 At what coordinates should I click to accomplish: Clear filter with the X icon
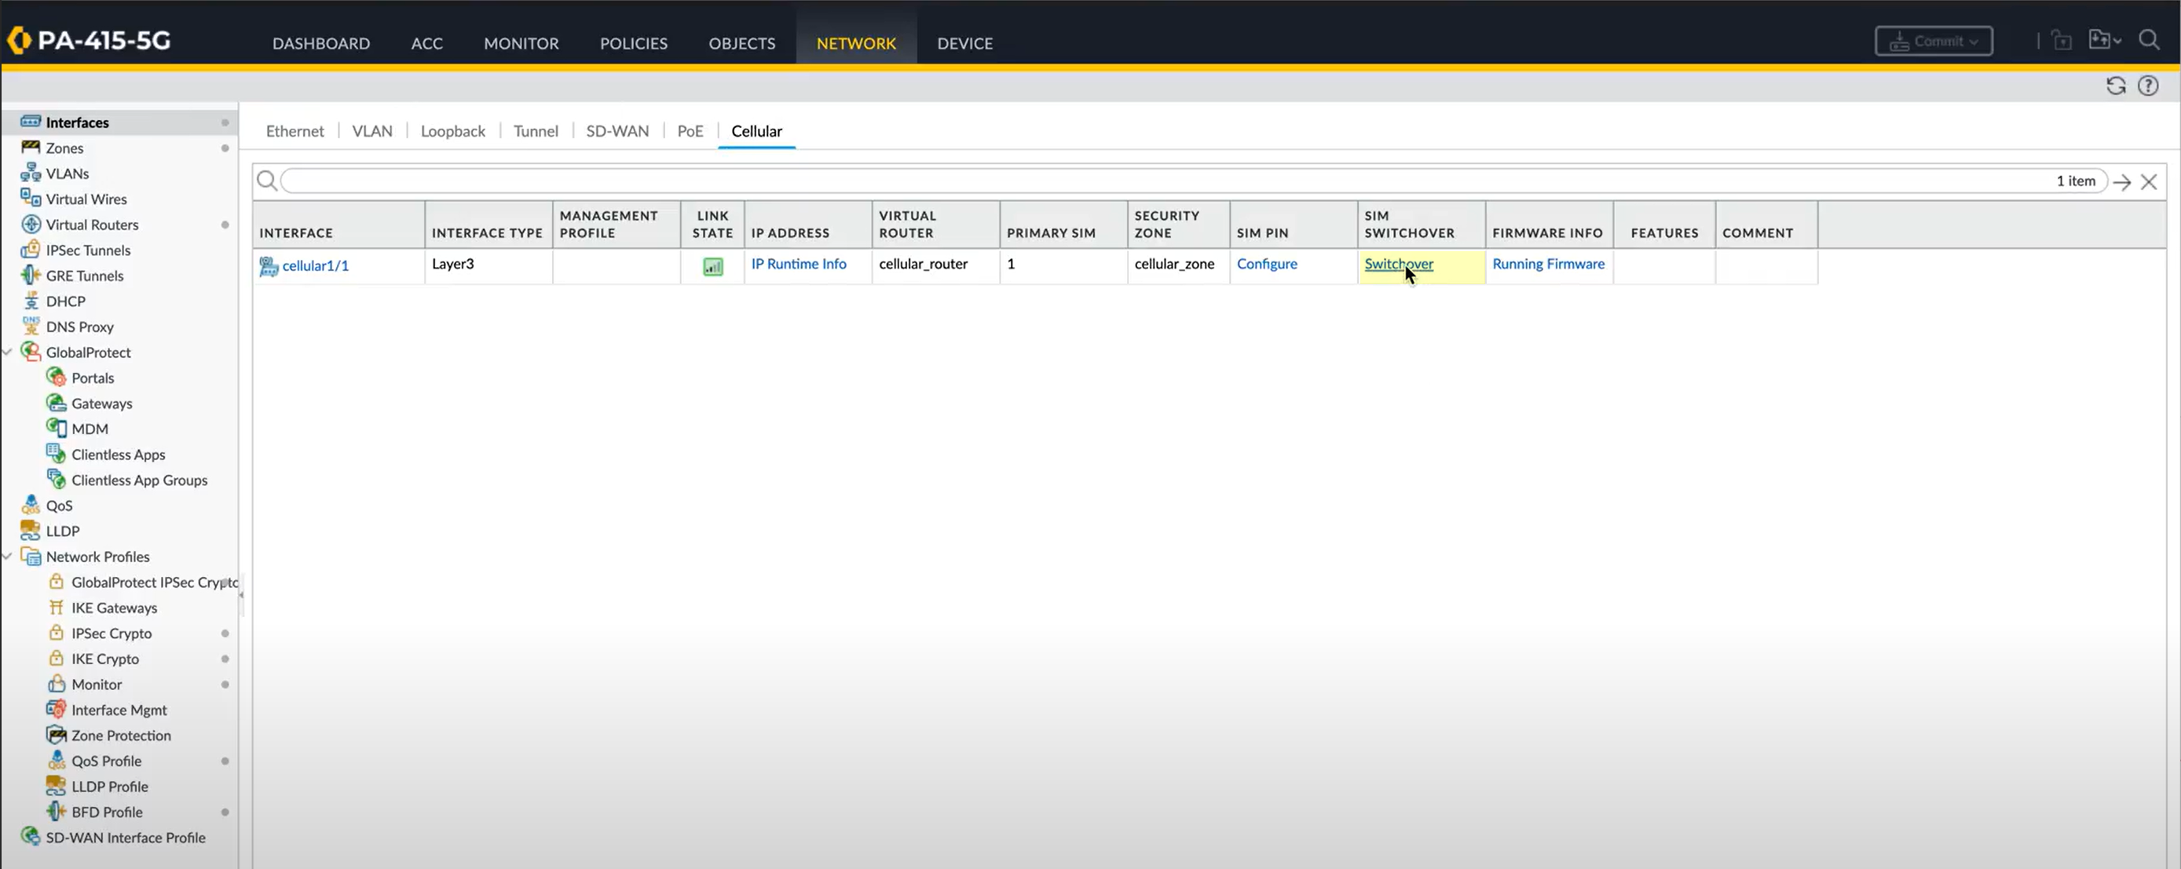coord(2149,182)
